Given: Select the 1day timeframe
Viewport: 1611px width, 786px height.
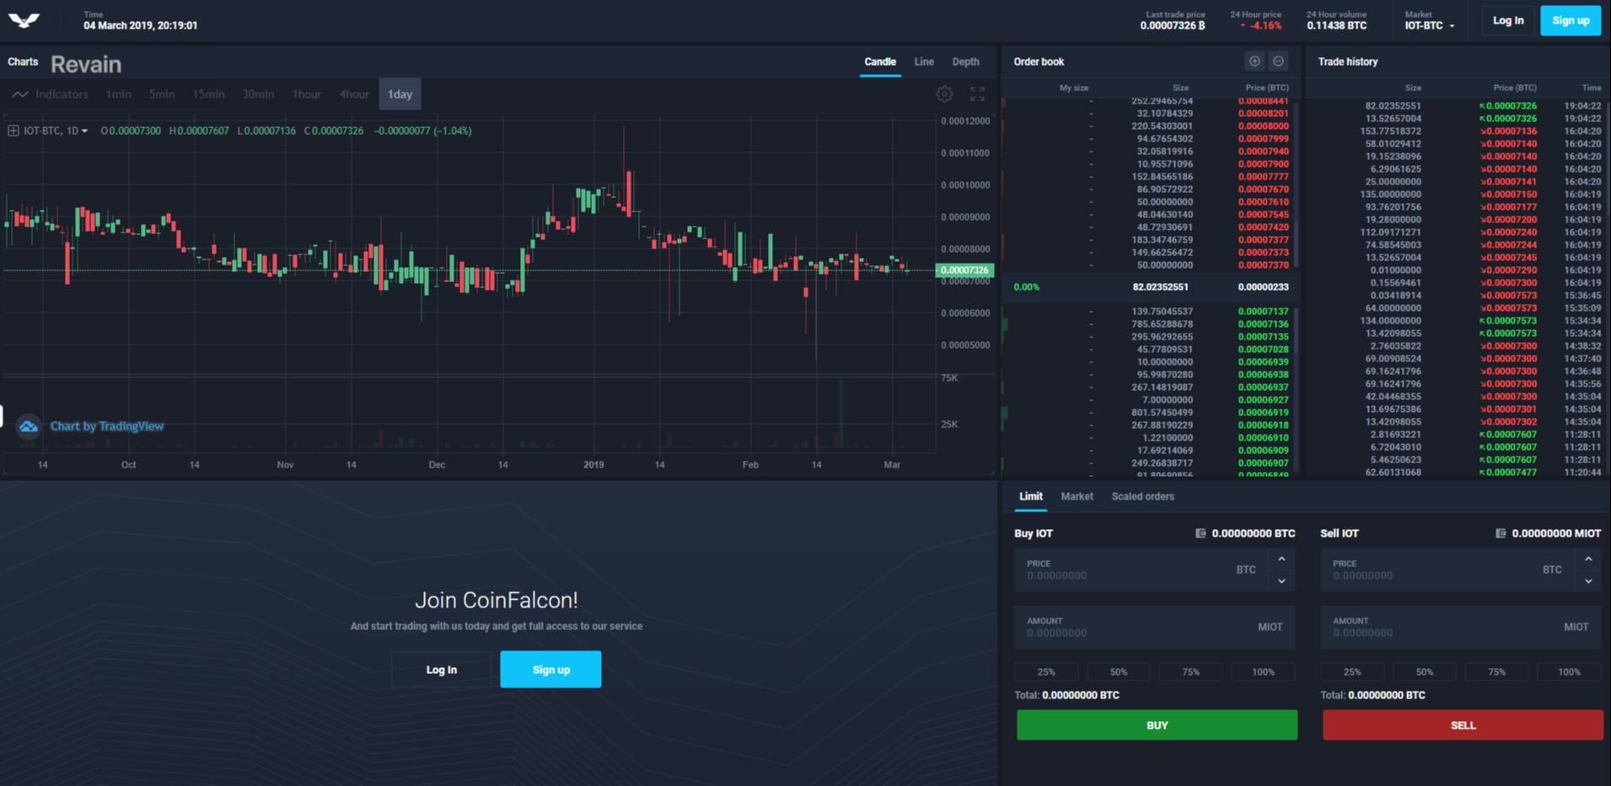Looking at the screenshot, I should point(400,94).
